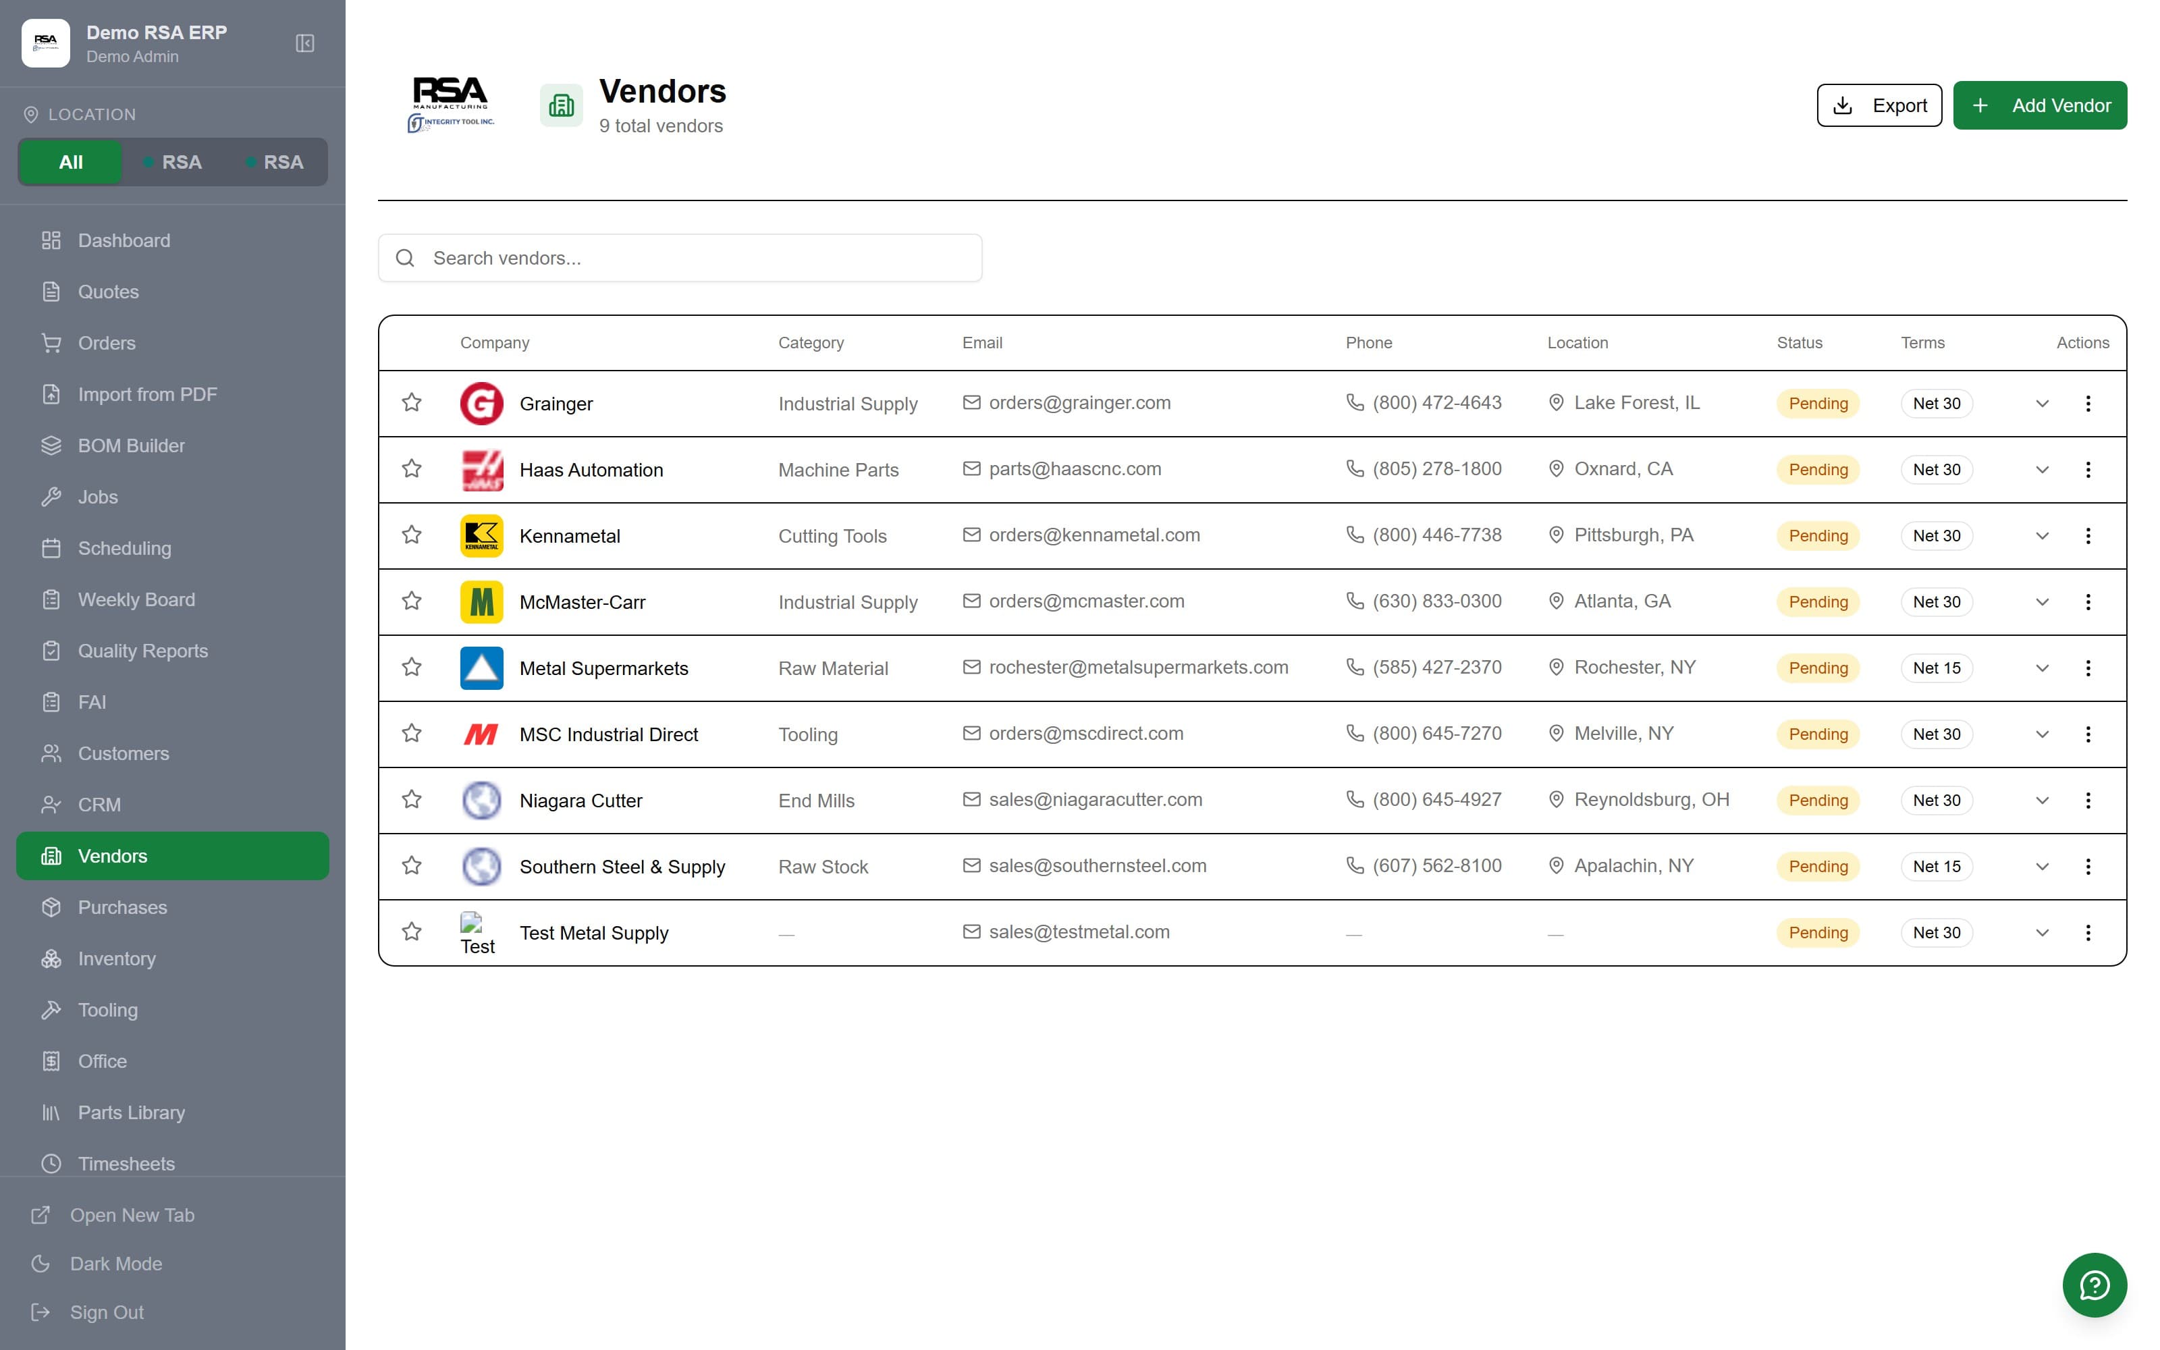Click the green Vendors building icon in header
2160x1350 pixels.
coord(560,105)
